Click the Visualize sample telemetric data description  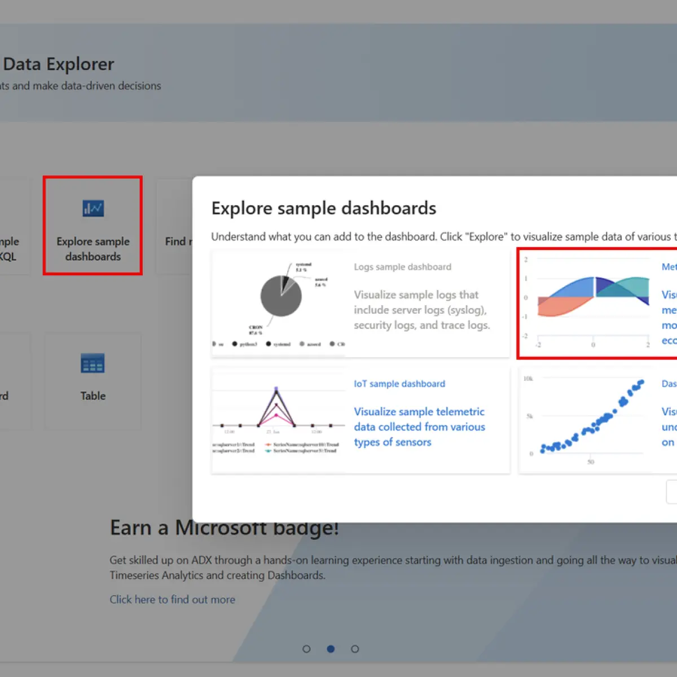(x=419, y=427)
